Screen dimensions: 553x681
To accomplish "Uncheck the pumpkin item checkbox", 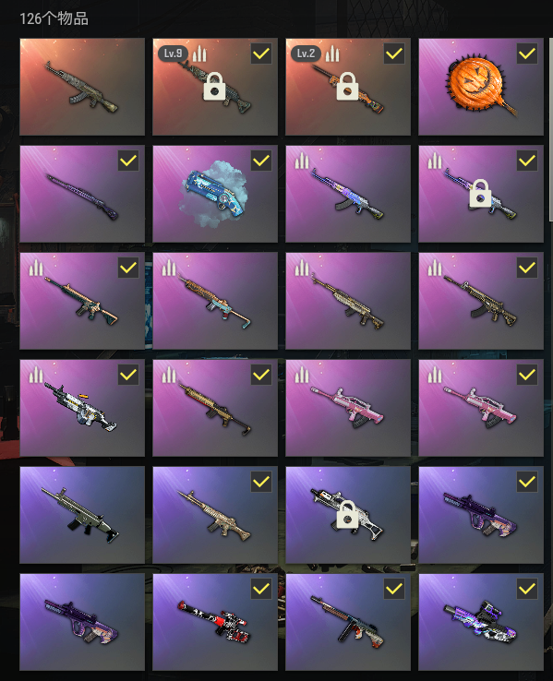I will (x=527, y=54).
